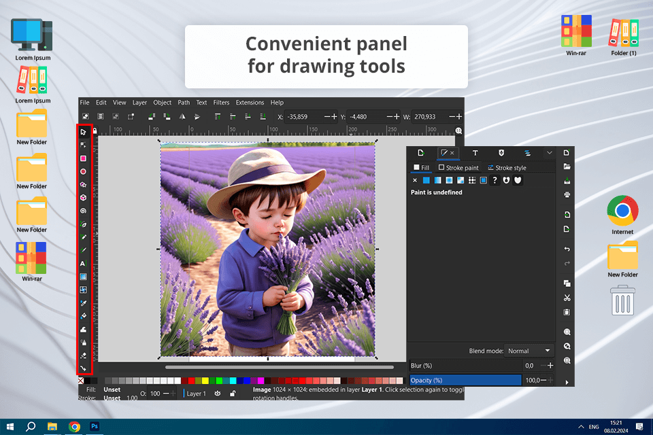
Task: Select the Ellipse circle tool
Action: (x=83, y=171)
